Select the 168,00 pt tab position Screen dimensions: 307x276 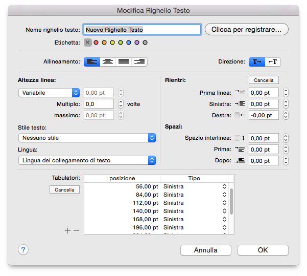click(x=146, y=219)
